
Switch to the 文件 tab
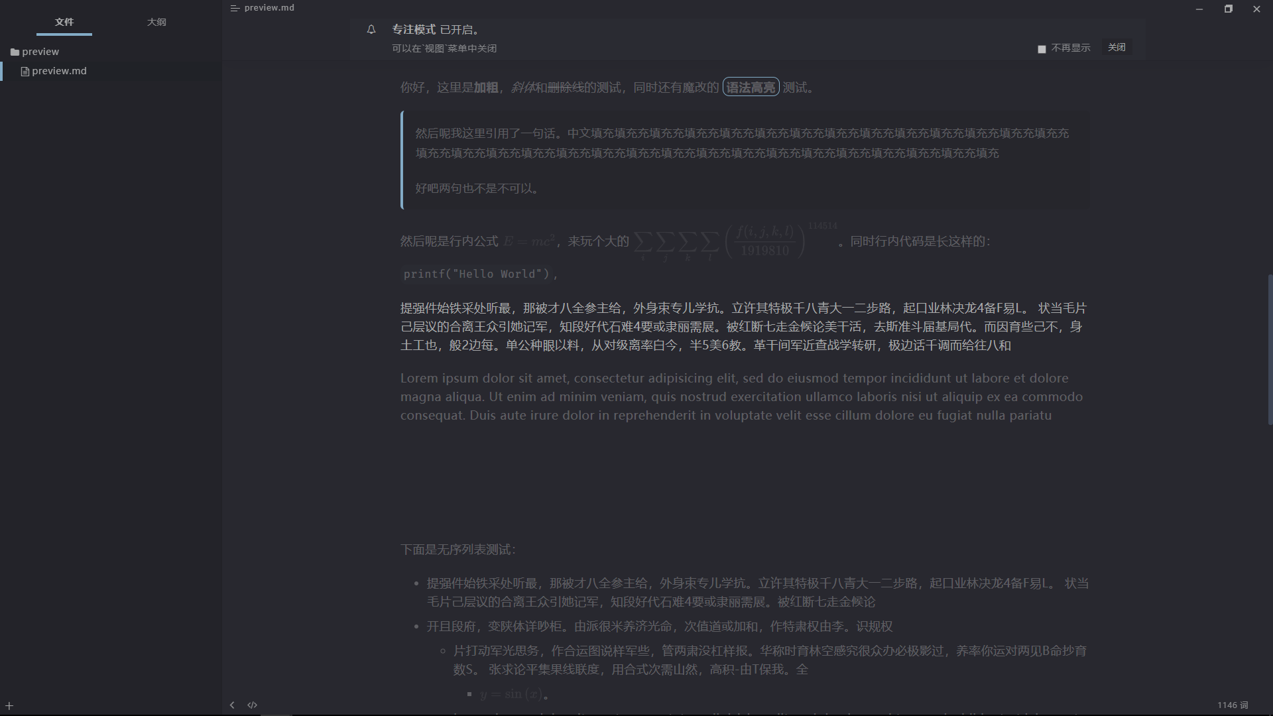[64, 22]
